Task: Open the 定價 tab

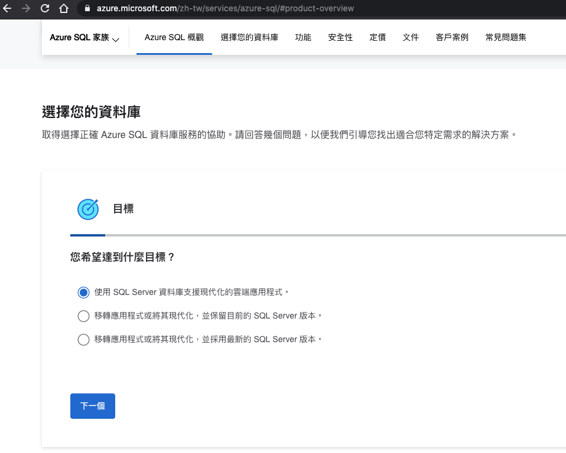Action: [378, 38]
